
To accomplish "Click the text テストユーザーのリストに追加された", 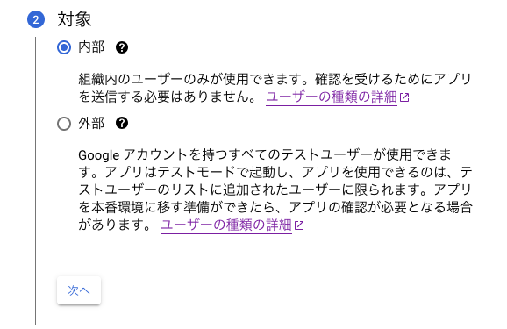I will pos(183,190).
